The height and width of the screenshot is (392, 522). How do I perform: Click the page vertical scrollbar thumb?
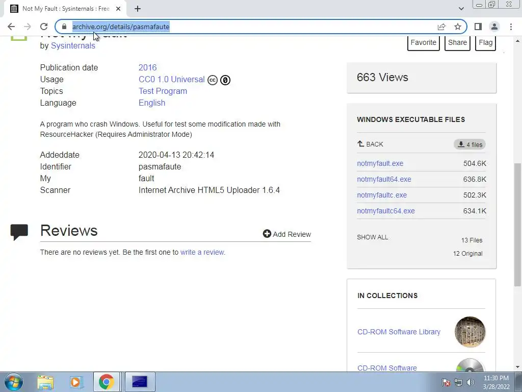[x=517, y=225]
